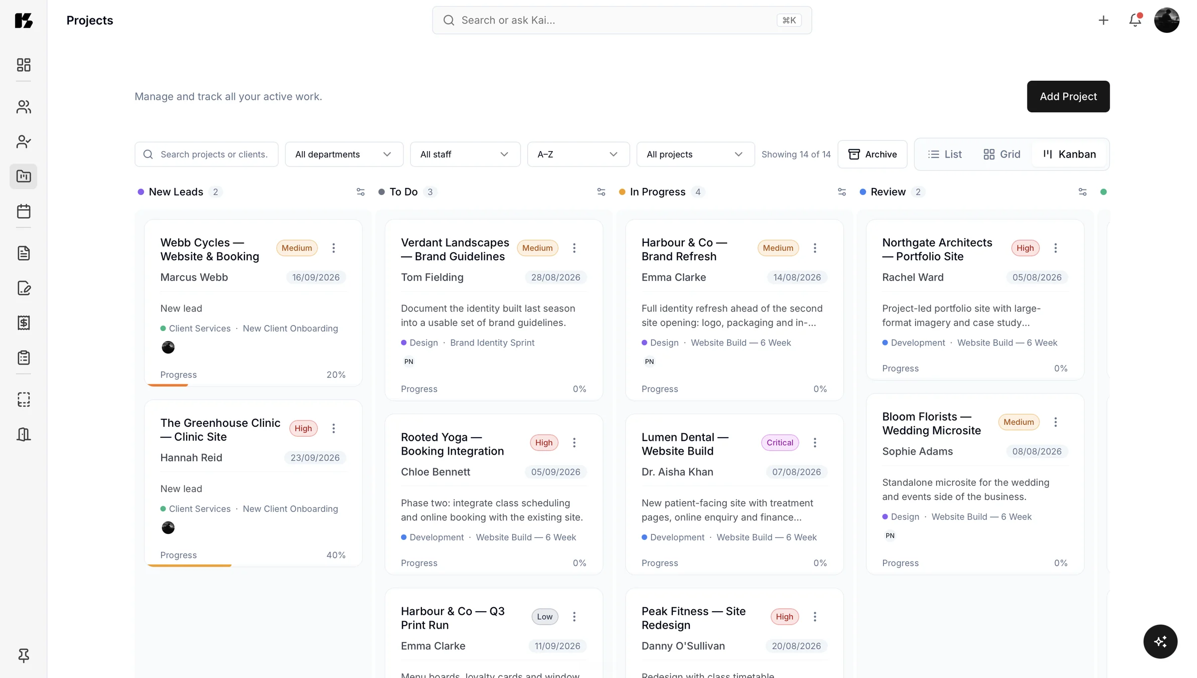1197x678 pixels.
Task: Open Lumen Dental card options menu
Action: (815, 443)
